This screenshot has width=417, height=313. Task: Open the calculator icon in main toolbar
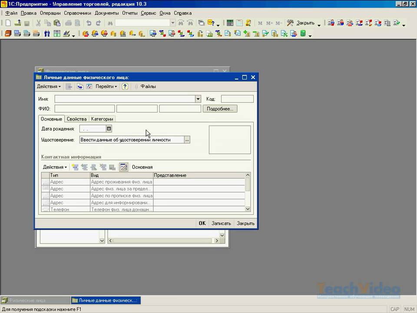click(x=230, y=23)
